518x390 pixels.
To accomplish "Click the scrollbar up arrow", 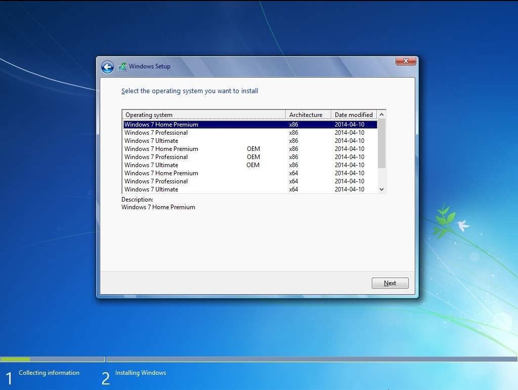I will [x=382, y=114].
